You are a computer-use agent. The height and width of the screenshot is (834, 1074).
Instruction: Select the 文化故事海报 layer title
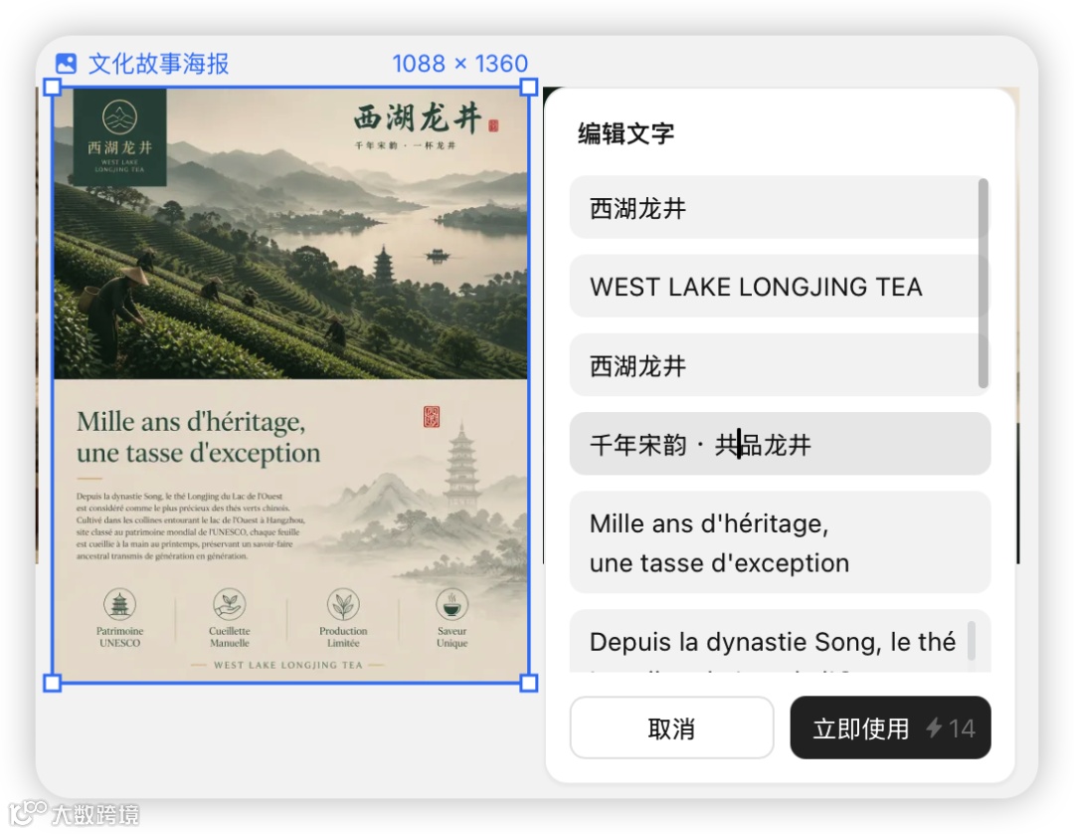pos(158,64)
